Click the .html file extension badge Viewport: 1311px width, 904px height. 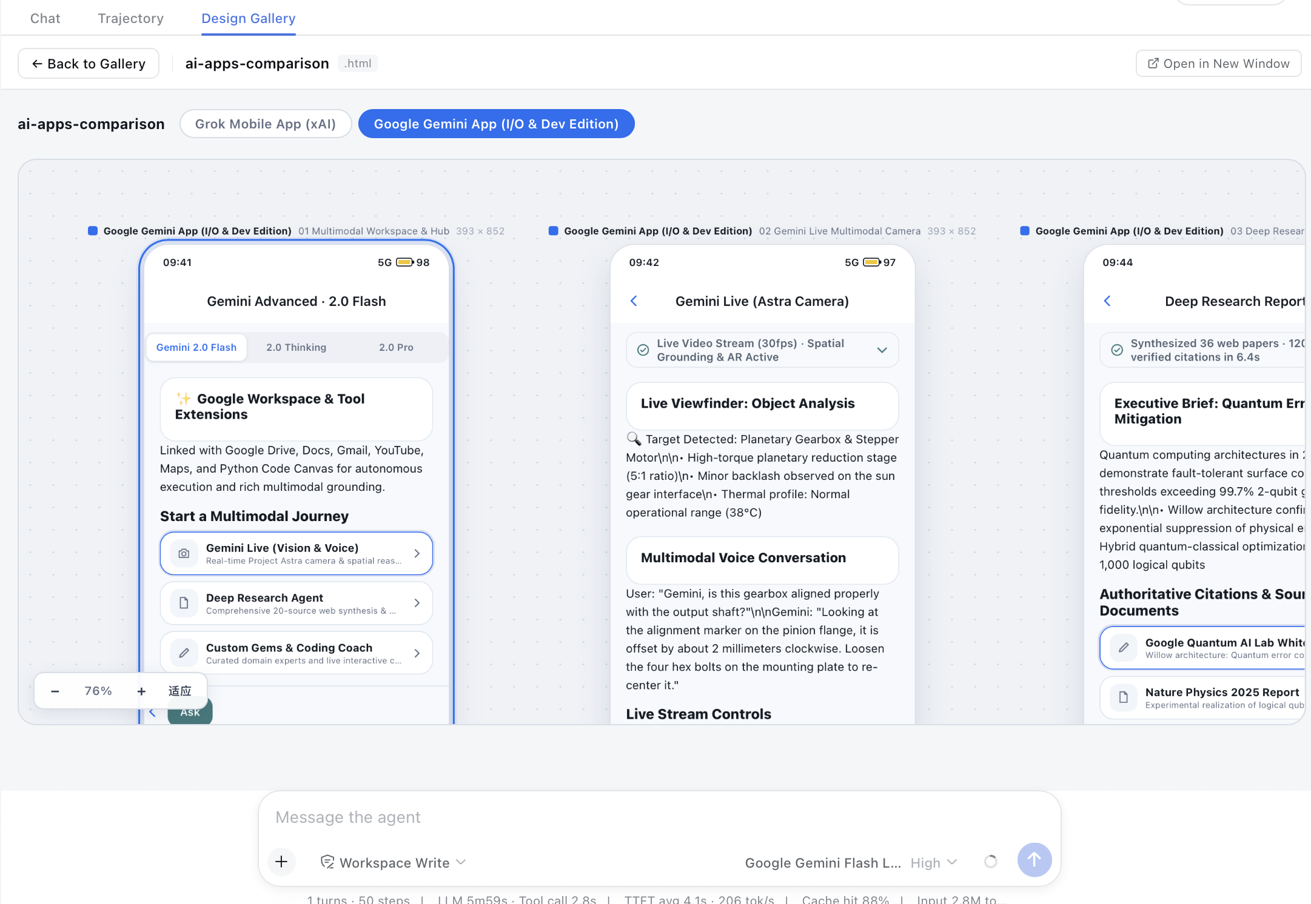pos(358,64)
